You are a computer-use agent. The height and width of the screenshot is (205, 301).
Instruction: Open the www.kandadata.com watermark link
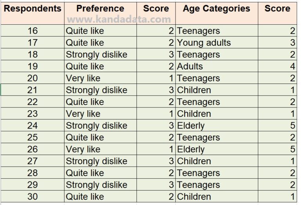point(119,19)
